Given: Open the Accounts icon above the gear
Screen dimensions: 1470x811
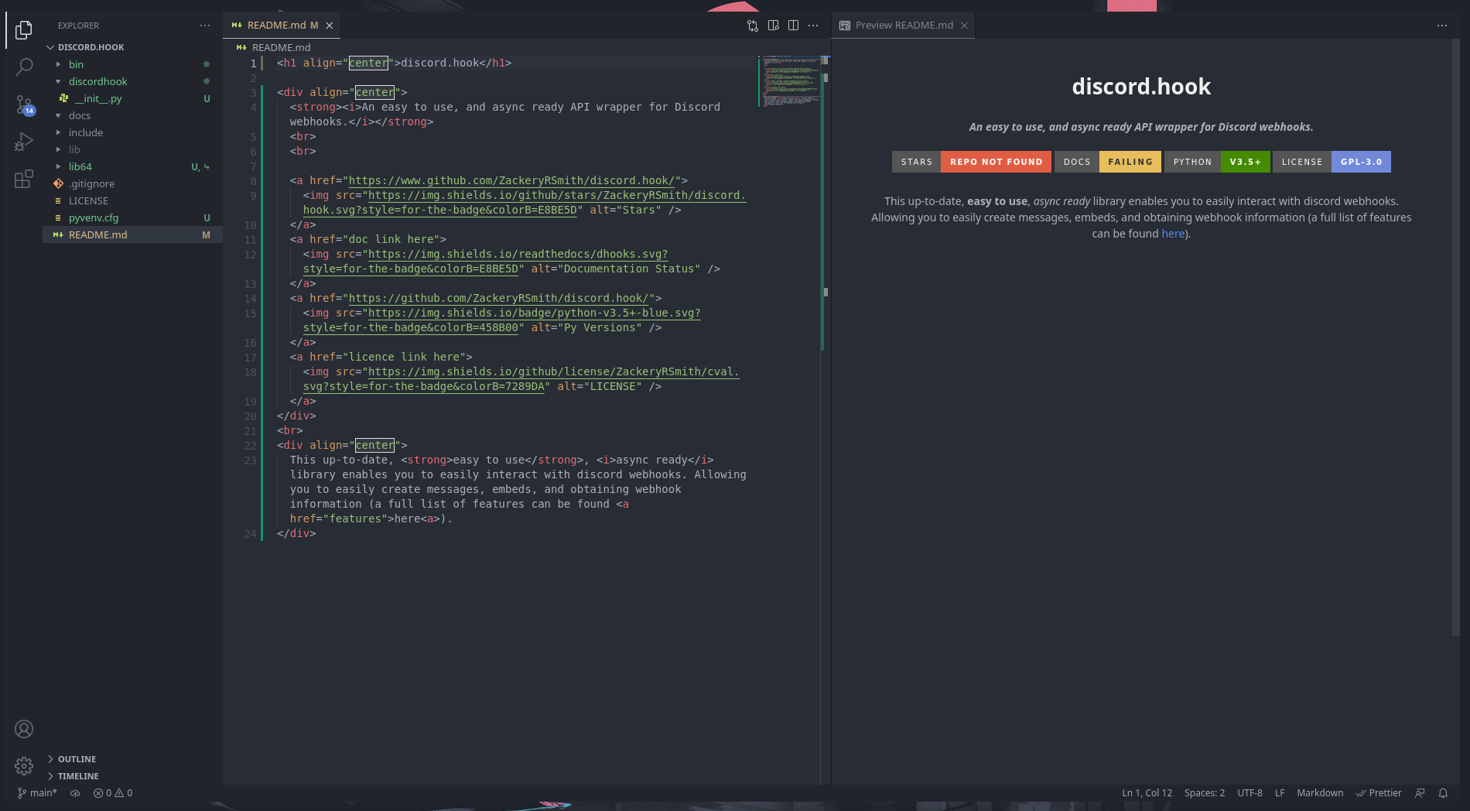Looking at the screenshot, I should point(23,728).
